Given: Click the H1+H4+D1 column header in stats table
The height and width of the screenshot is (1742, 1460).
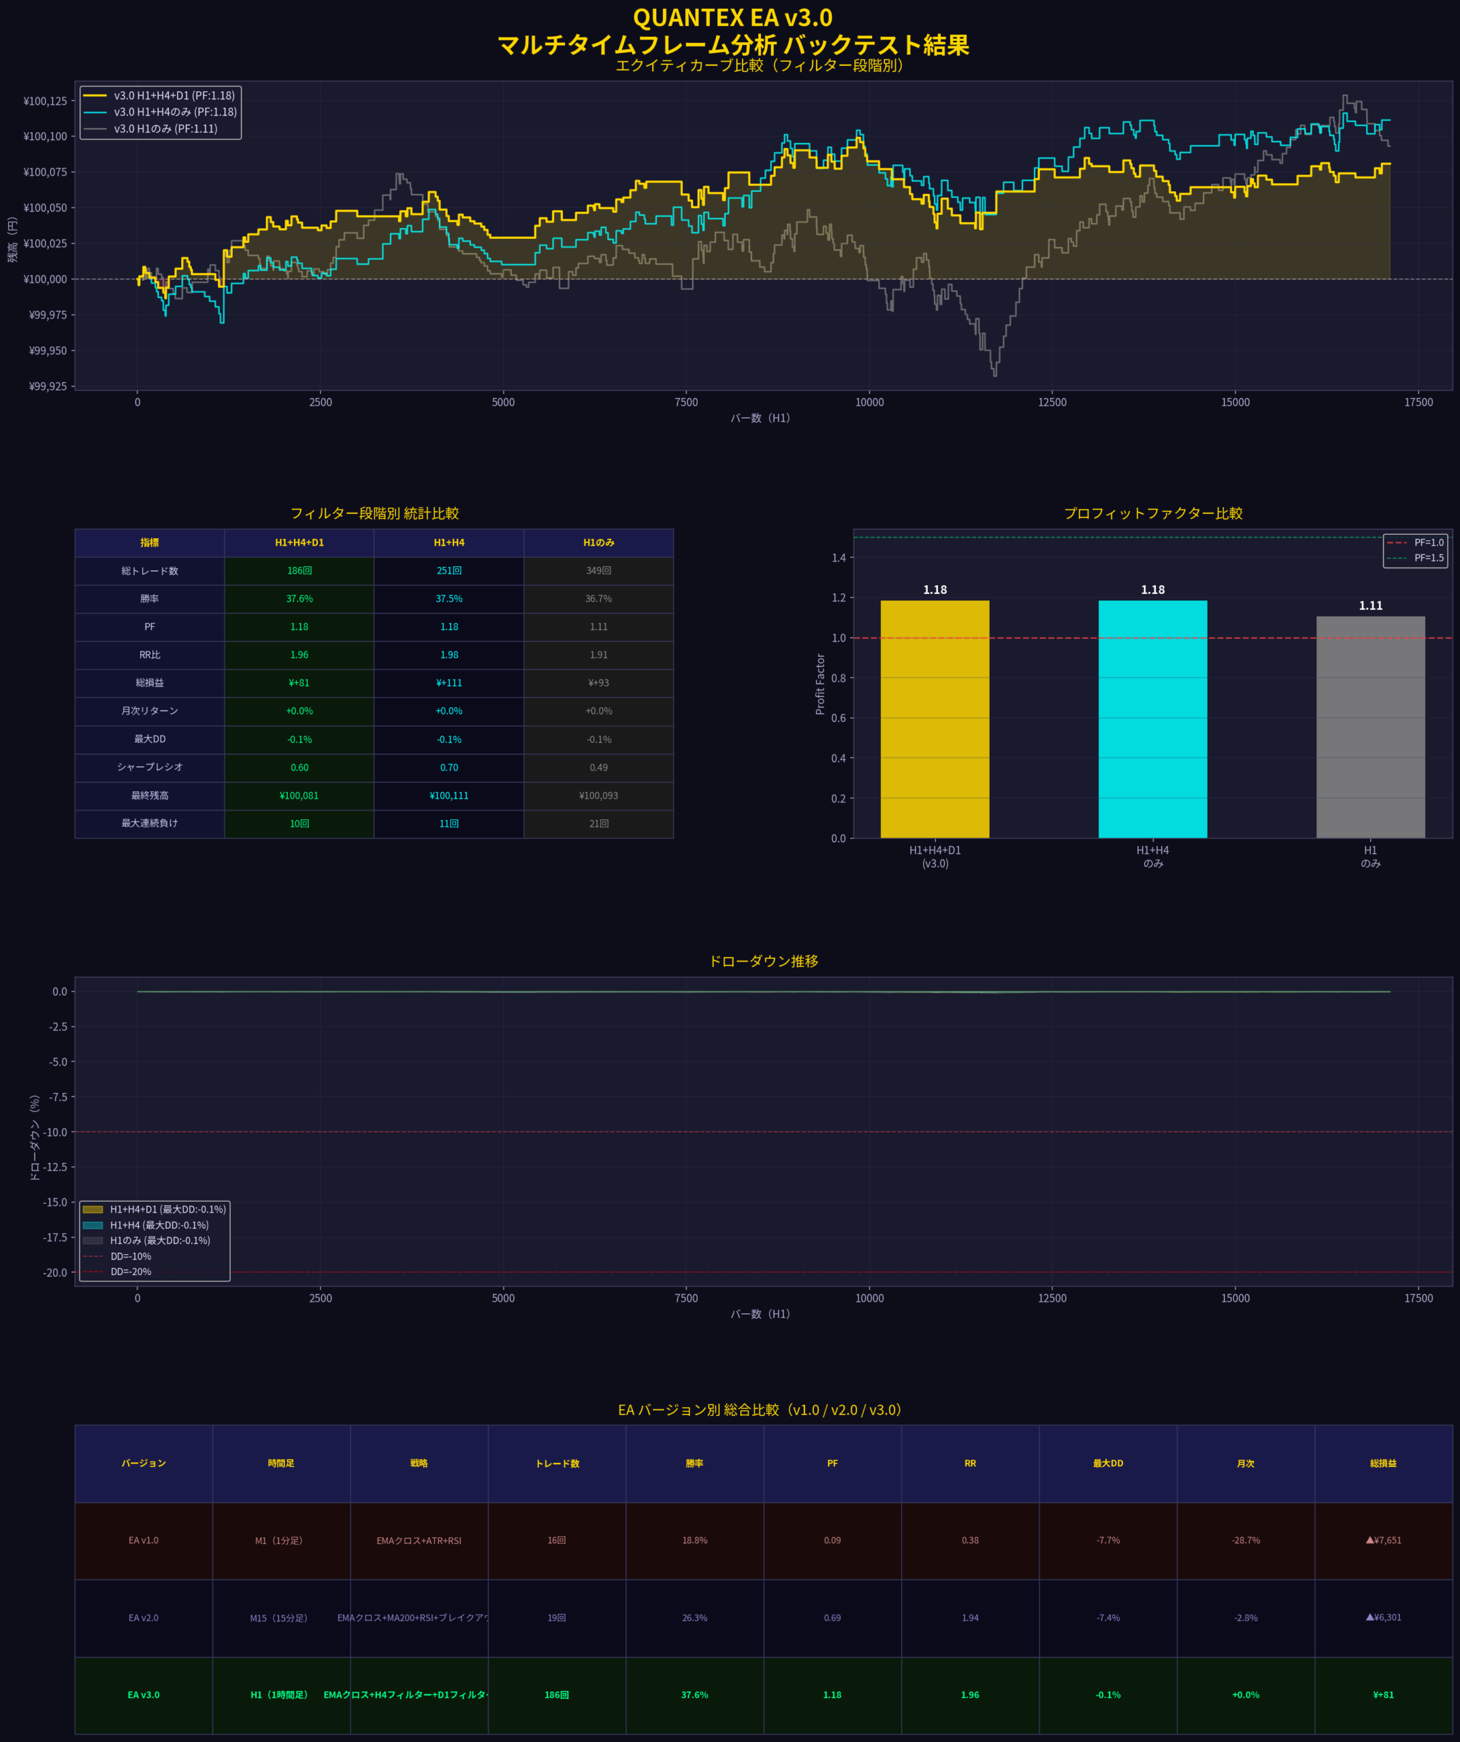Looking at the screenshot, I should pyautogui.click(x=299, y=542).
